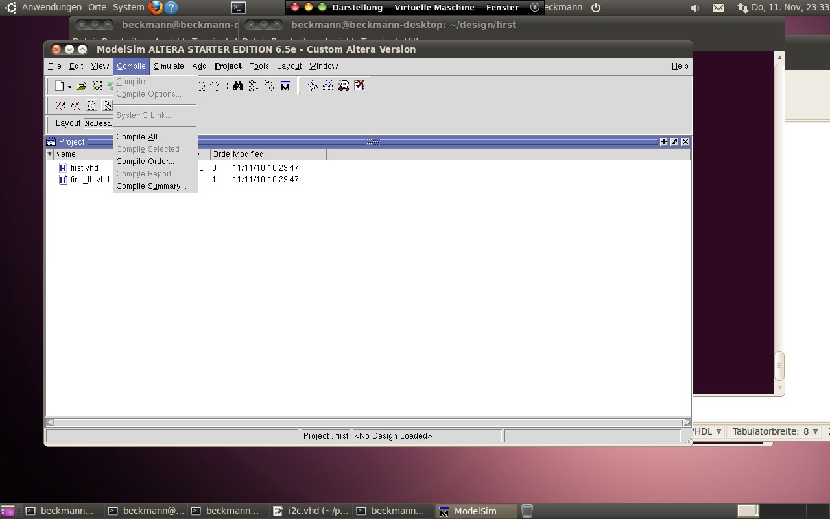Click the horizontal scrollbar right arrow
This screenshot has width=830, height=519.
pyautogui.click(x=687, y=422)
